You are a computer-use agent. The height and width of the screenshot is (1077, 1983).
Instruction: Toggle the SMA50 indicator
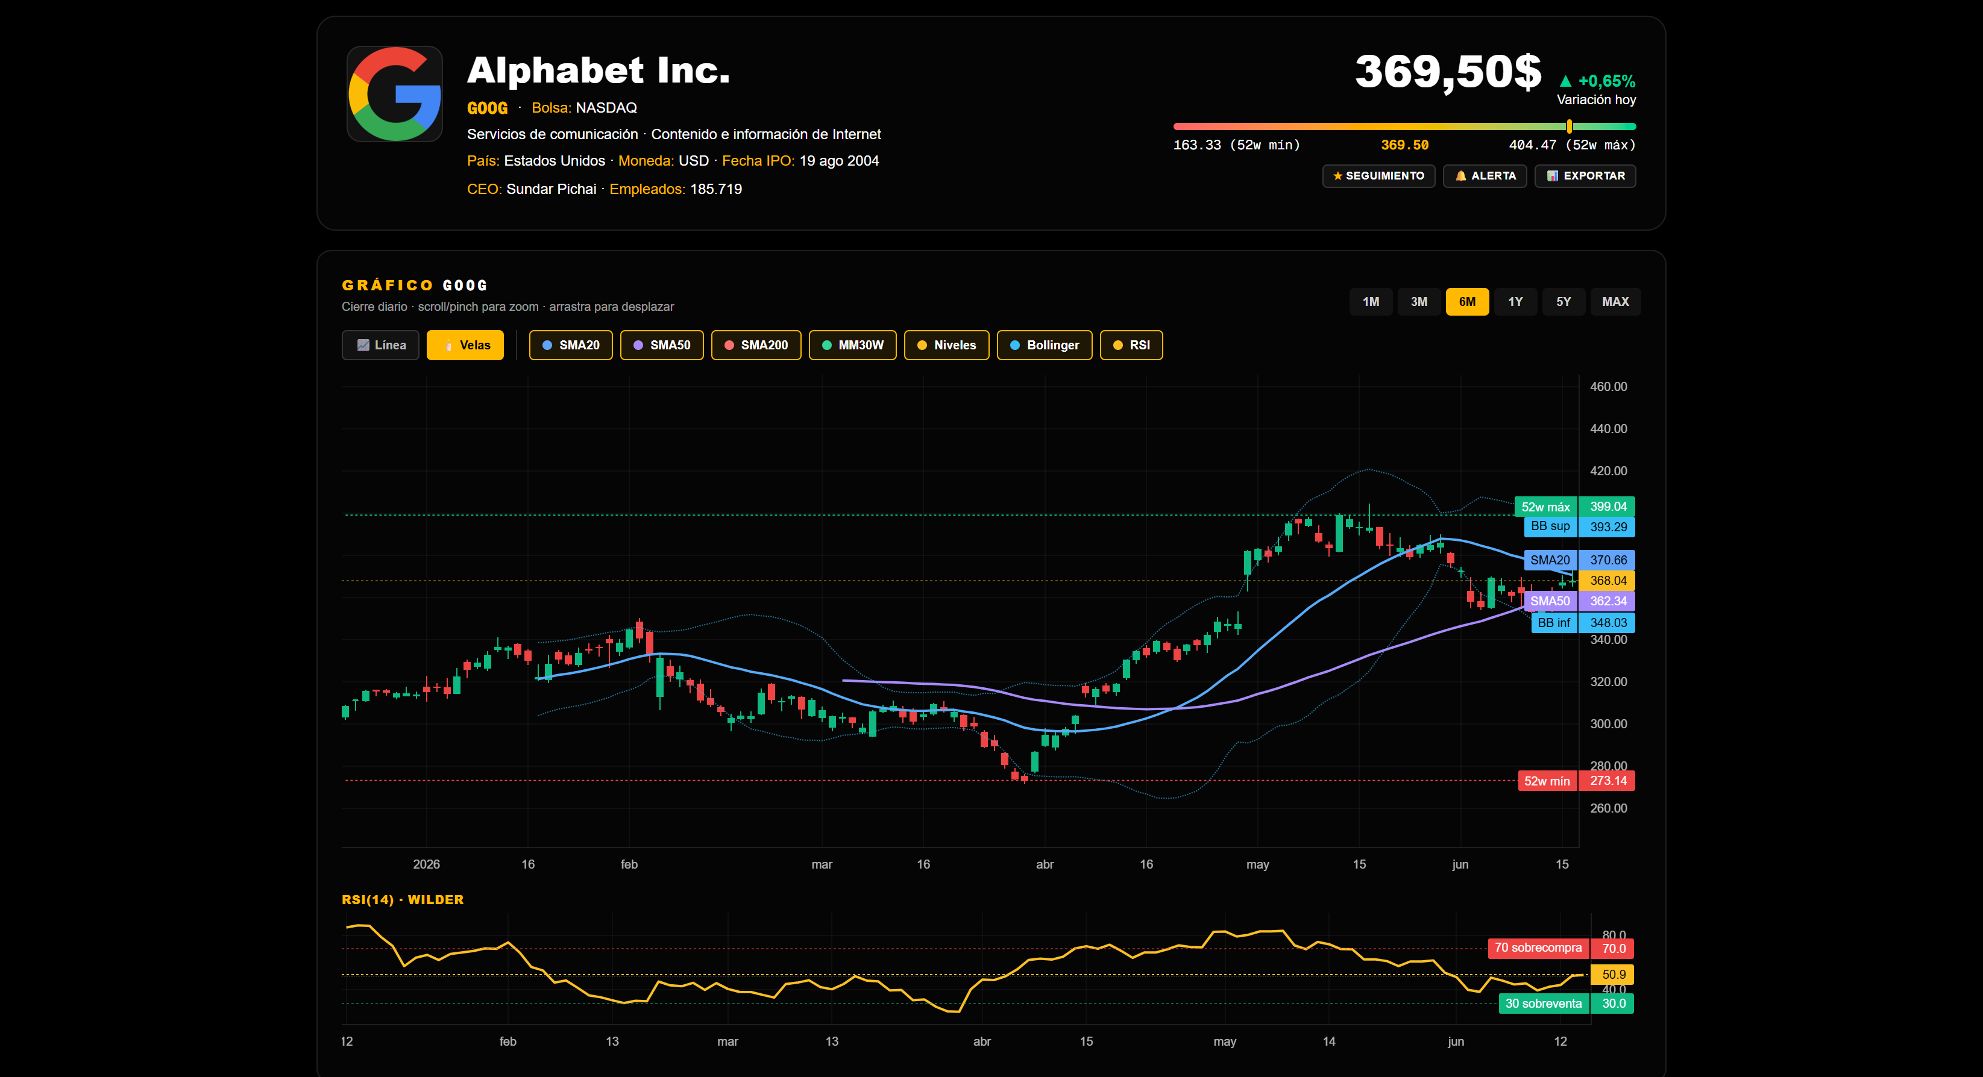pyautogui.click(x=661, y=345)
